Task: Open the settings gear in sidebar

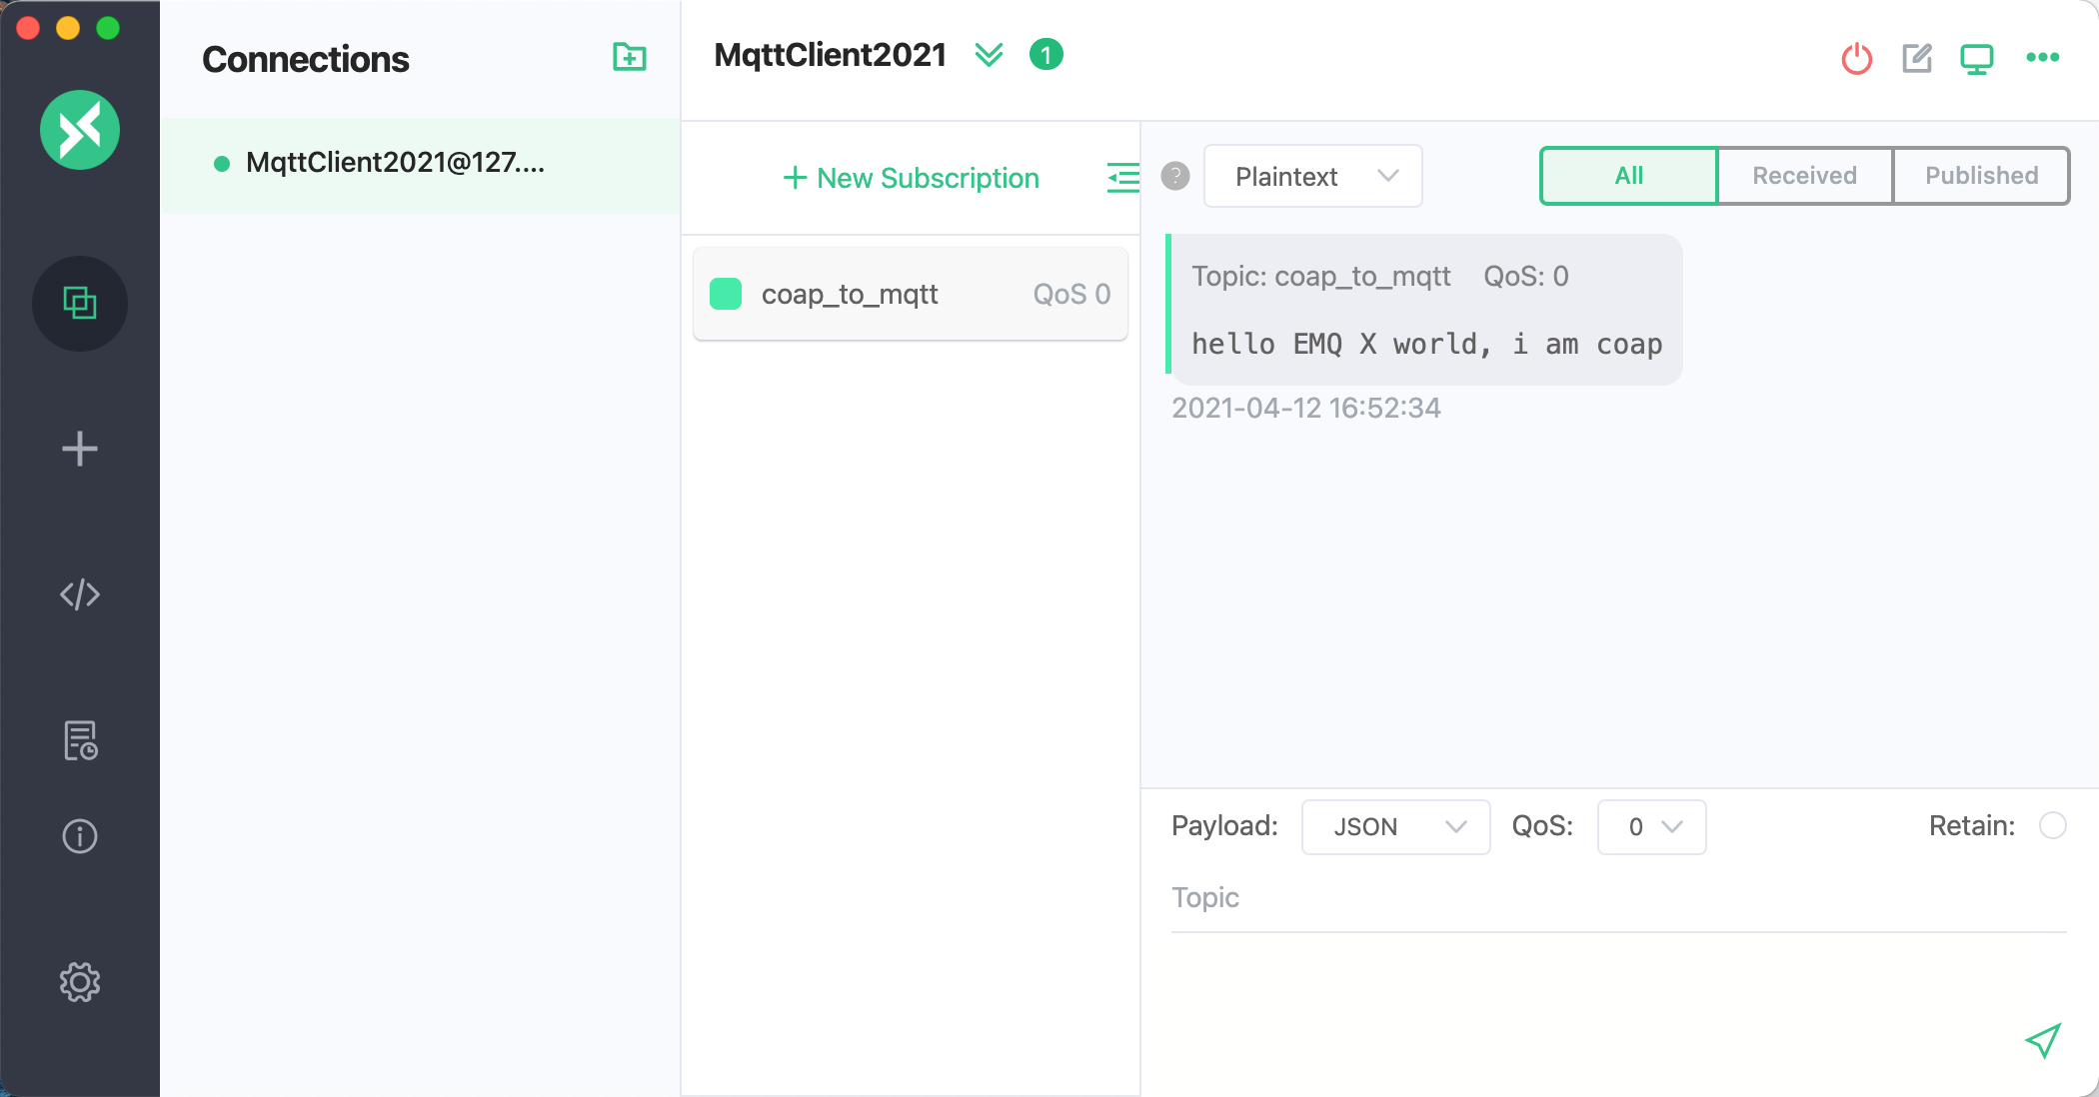Action: pyautogui.click(x=80, y=982)
